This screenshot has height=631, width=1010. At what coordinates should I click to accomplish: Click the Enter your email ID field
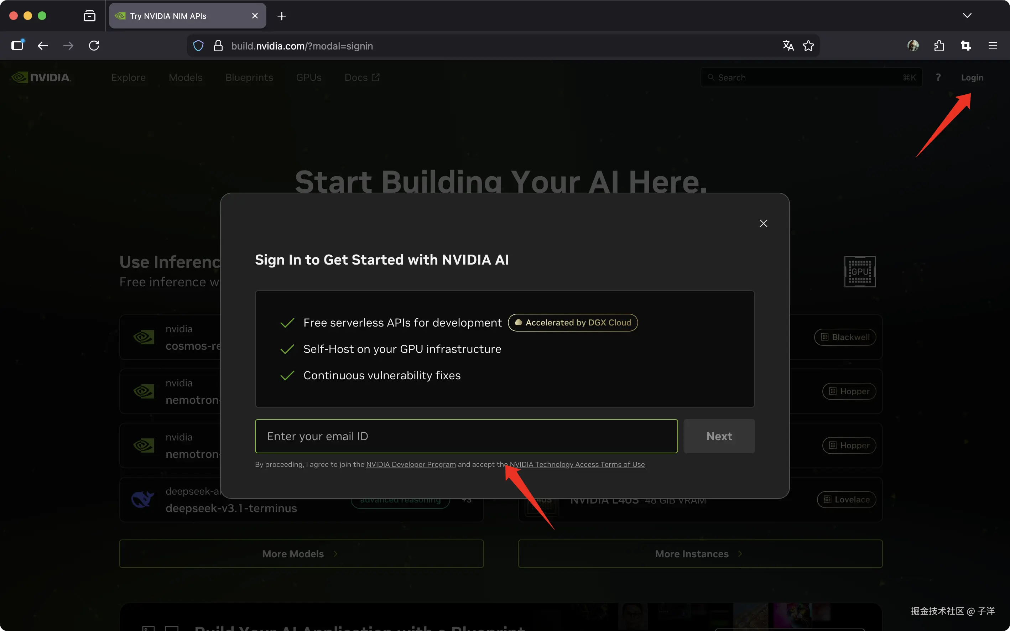click(466, 436)
